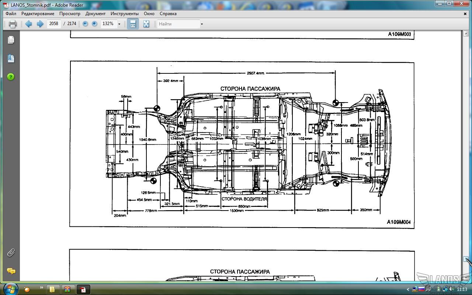Open the Pages thumbnail panel
Screen dimensions: 472x295
(11, 40)
